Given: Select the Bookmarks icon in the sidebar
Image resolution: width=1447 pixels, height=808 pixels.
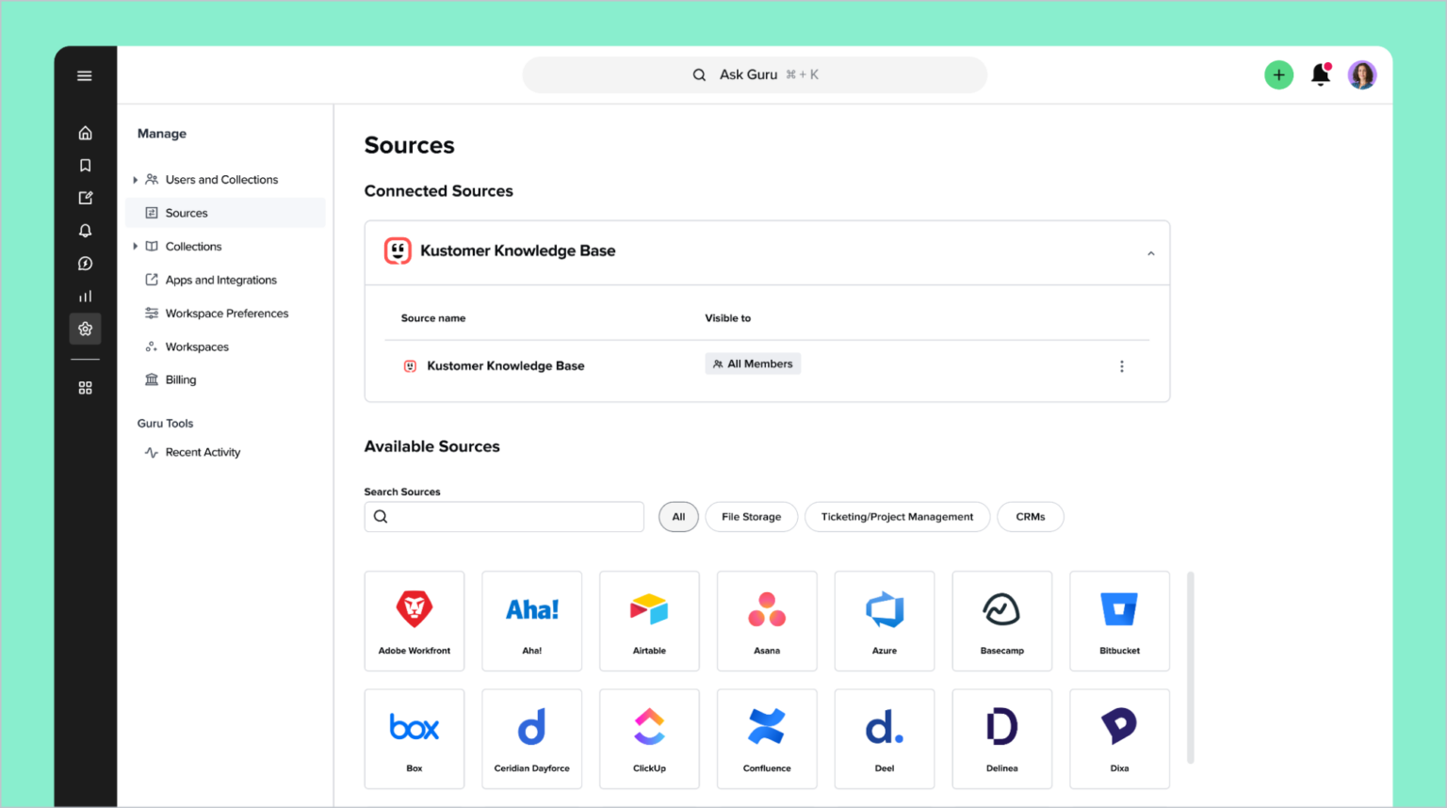Looking at the screenshot, I should (x=85, y=165).
